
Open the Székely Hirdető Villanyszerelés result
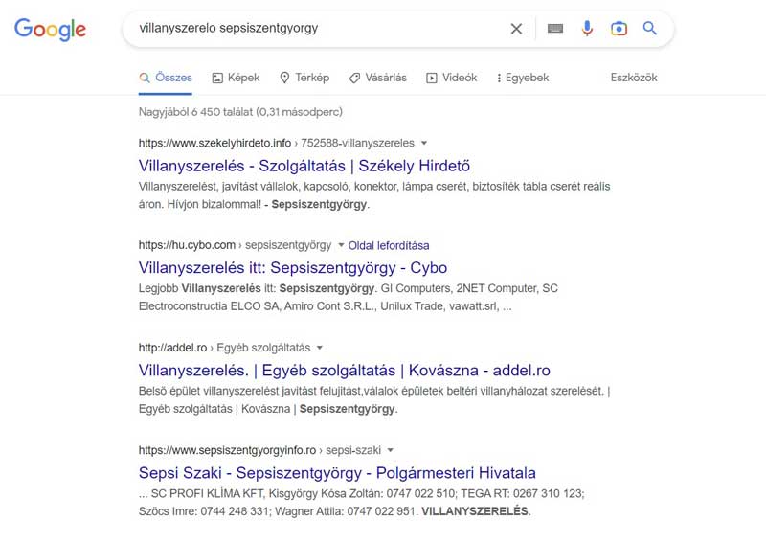[304, 165]
